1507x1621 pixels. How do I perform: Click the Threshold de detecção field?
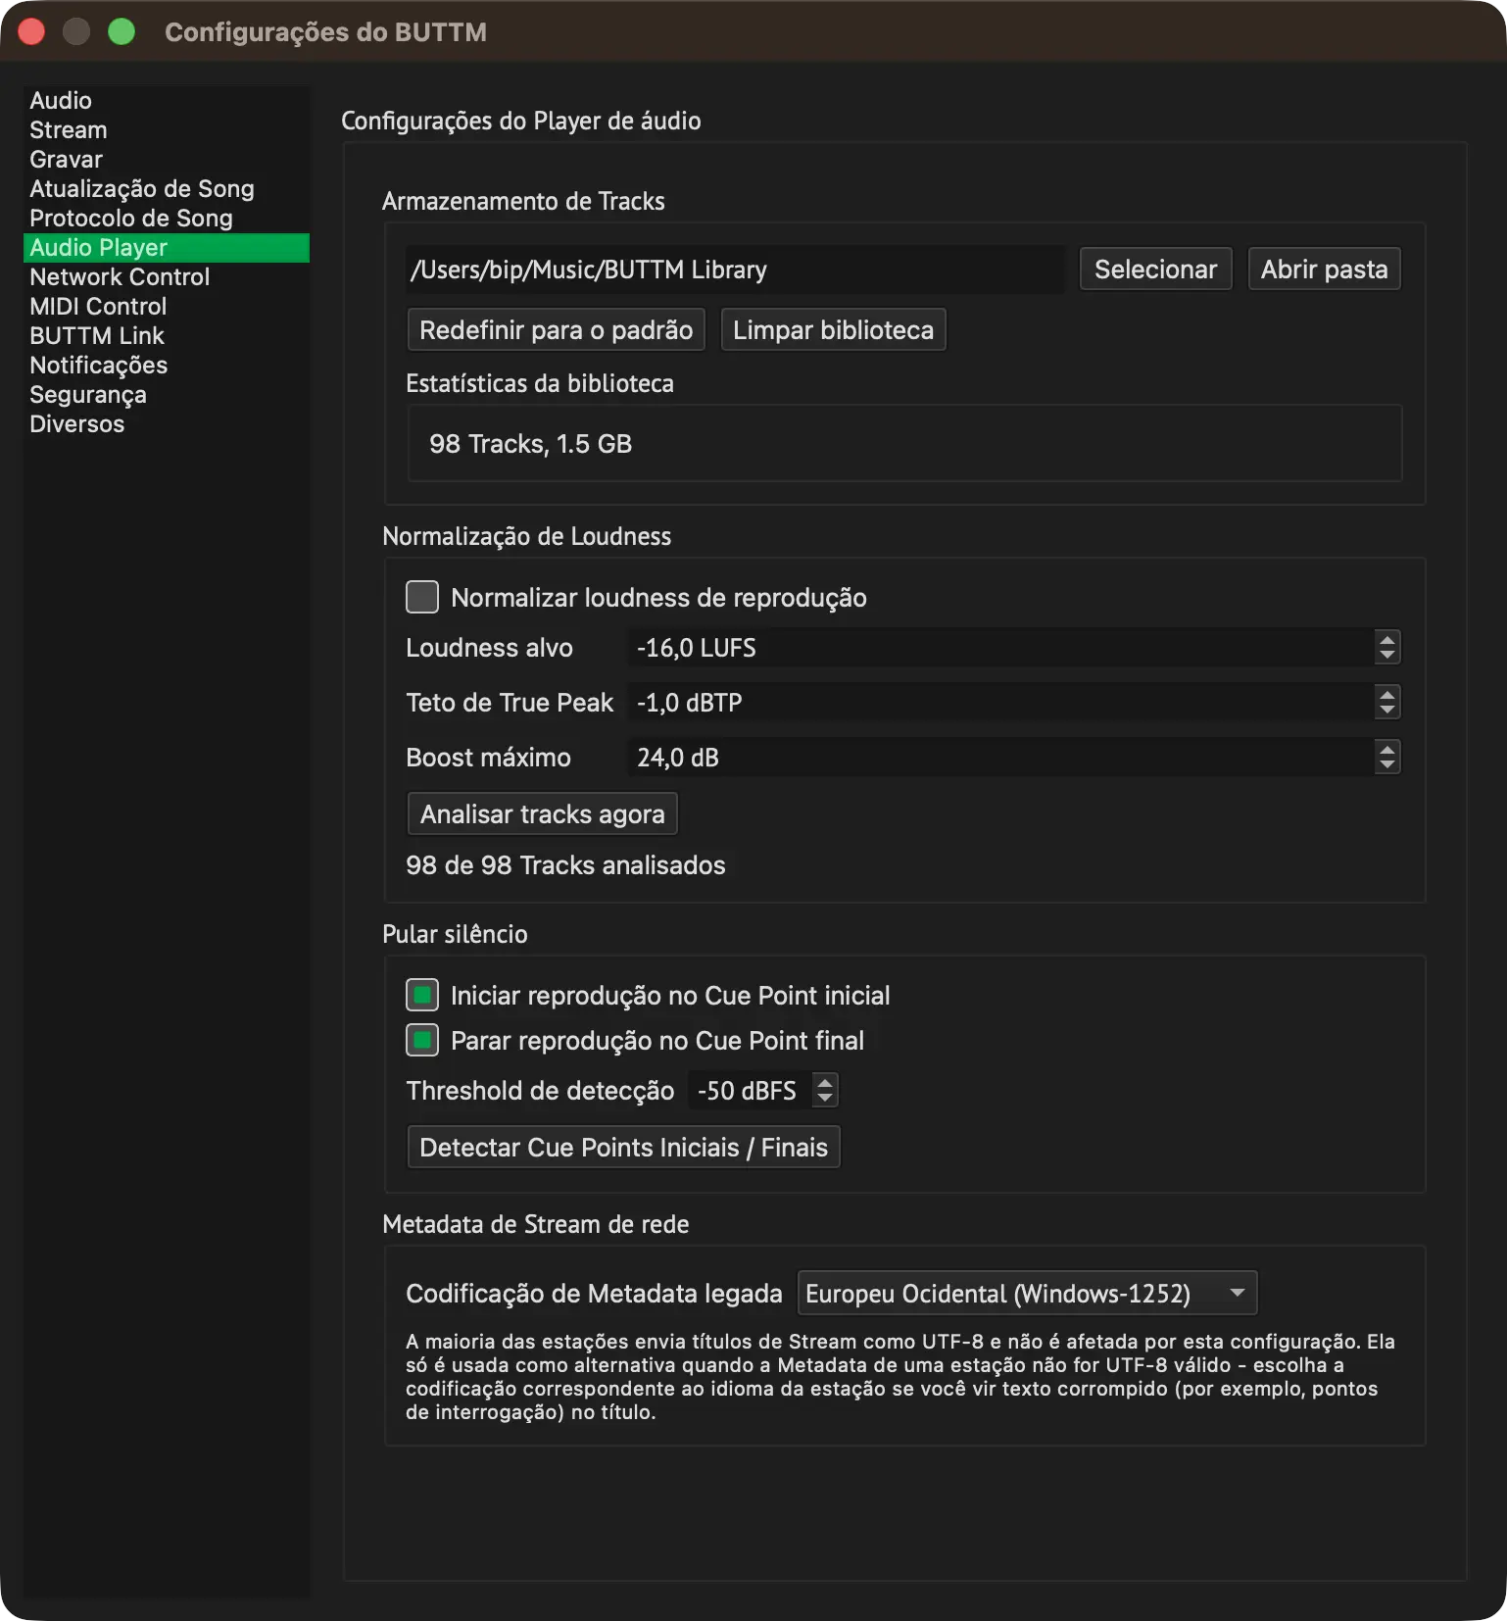[x=750, y=1091]
